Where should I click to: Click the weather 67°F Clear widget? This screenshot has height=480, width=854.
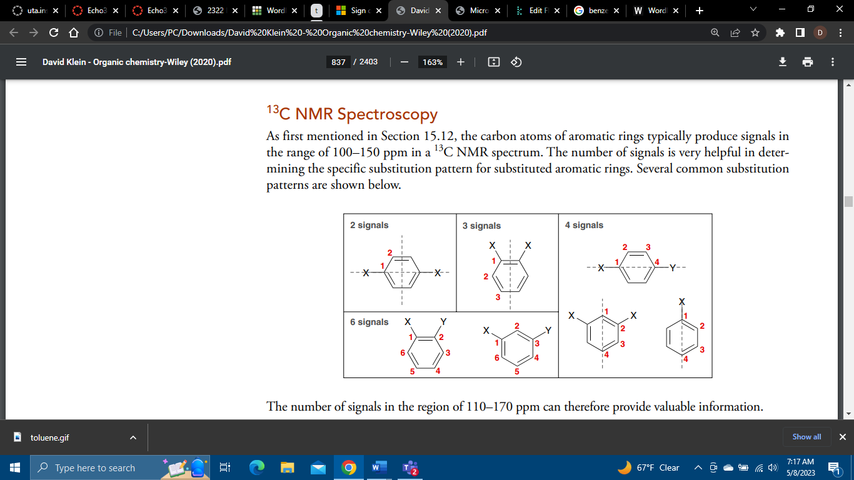(648, 467)
